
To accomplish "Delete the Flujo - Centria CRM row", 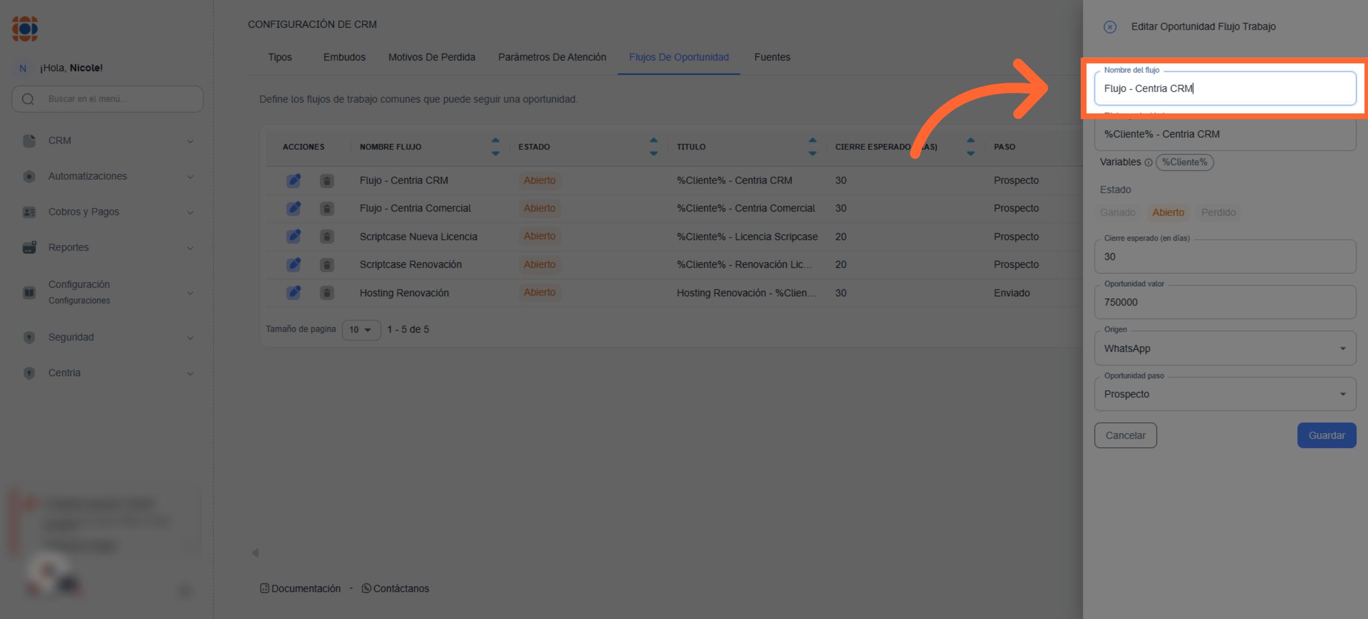I will pos(327,181).
